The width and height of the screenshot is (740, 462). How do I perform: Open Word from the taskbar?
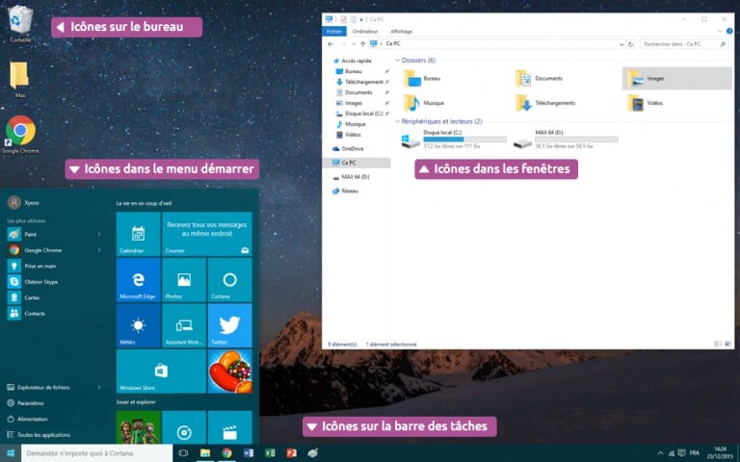point(249,453)
